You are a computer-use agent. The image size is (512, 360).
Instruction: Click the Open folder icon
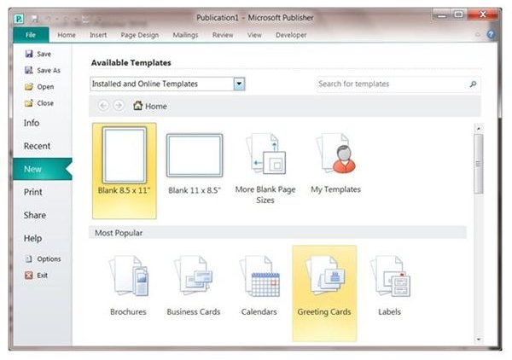pyautogui.click(x=29, y=86)
